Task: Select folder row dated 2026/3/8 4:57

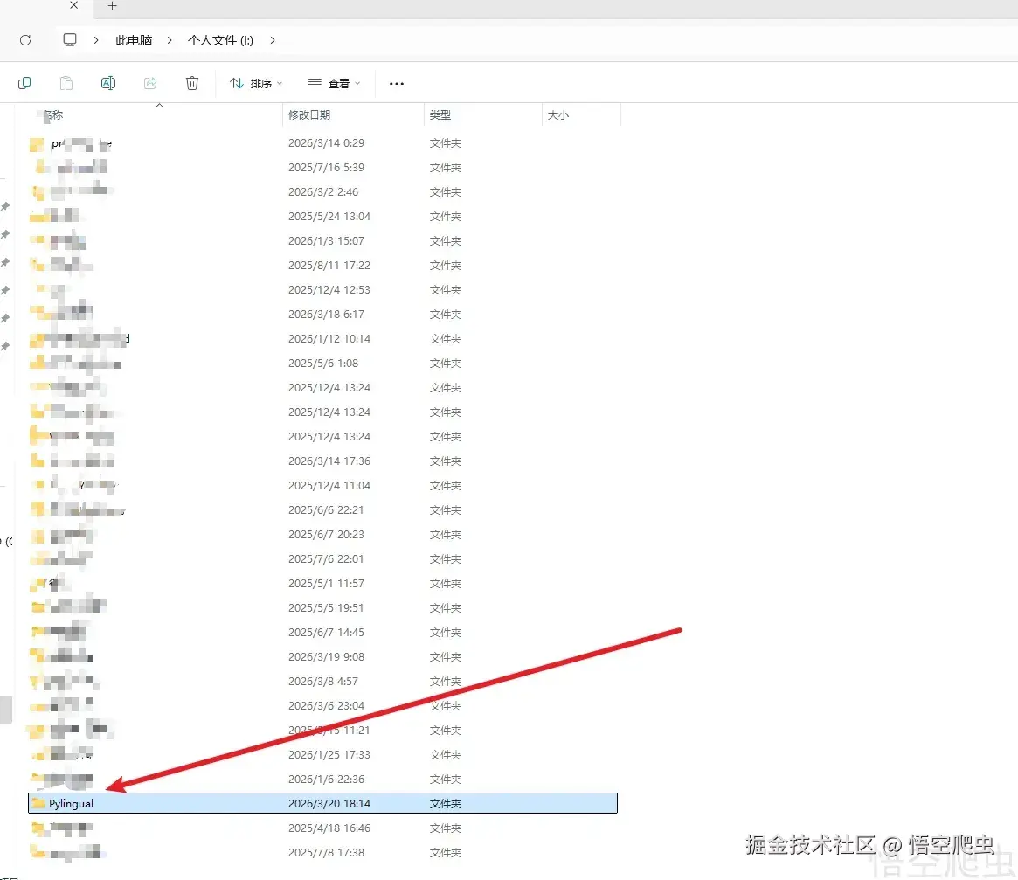Action: 322,682
